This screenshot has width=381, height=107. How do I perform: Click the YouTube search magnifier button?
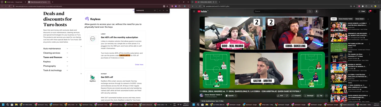click(310, 11)
